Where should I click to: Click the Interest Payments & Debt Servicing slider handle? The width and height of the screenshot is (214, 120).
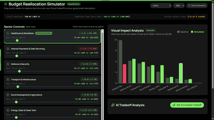point(17,56)
